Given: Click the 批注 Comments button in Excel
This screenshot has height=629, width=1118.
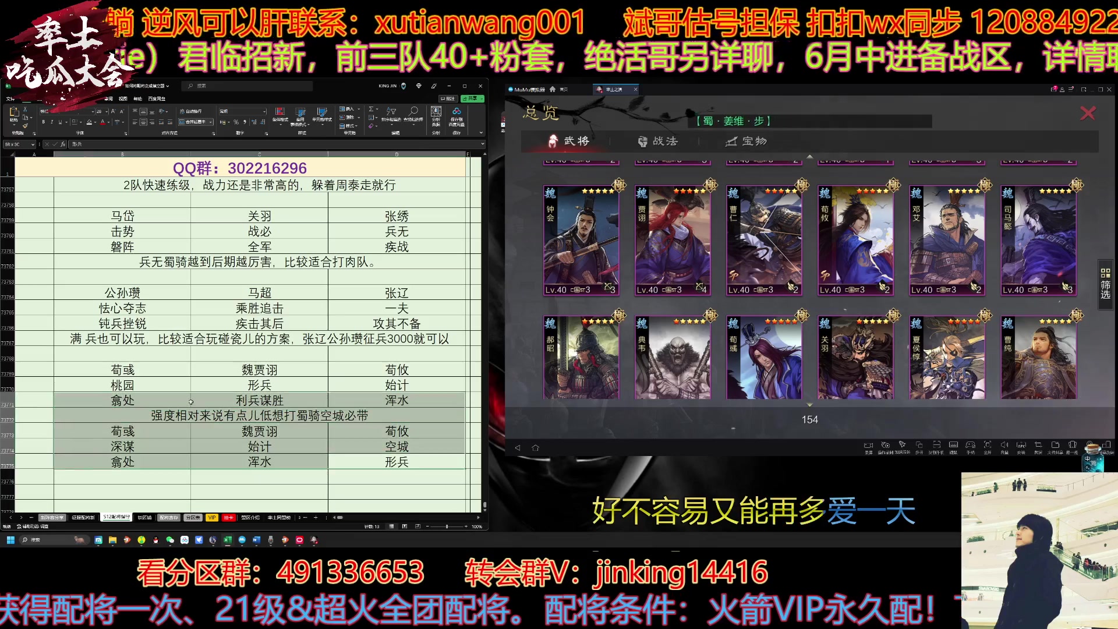Looking at the screenshot, I should [448, 98].
